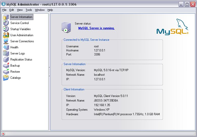The height and width of the screenshot is (137, 197).
Task: Open the Health section
Action: click(x=14, y=47)
